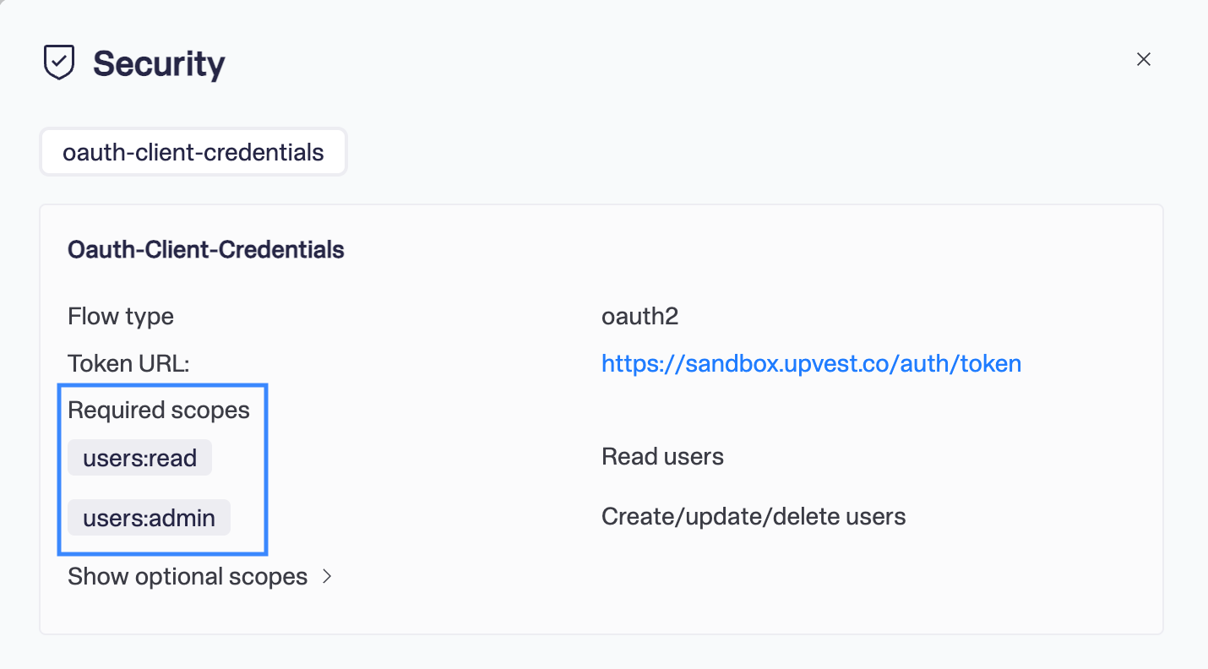The width and height of the screenshot is (1208, 669).
Task: Select the Create/update/delete users description
Action: point(754,516)
